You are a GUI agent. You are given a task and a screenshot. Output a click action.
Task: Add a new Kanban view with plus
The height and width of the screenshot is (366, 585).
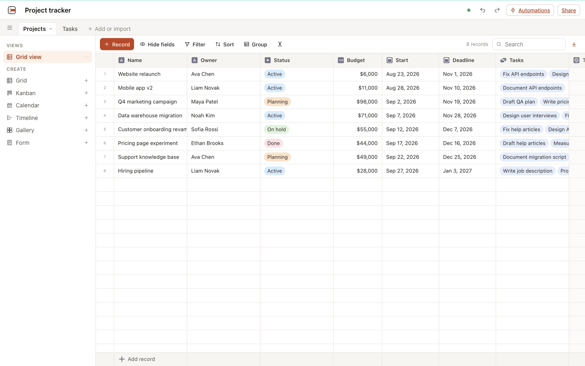(86, 93)
